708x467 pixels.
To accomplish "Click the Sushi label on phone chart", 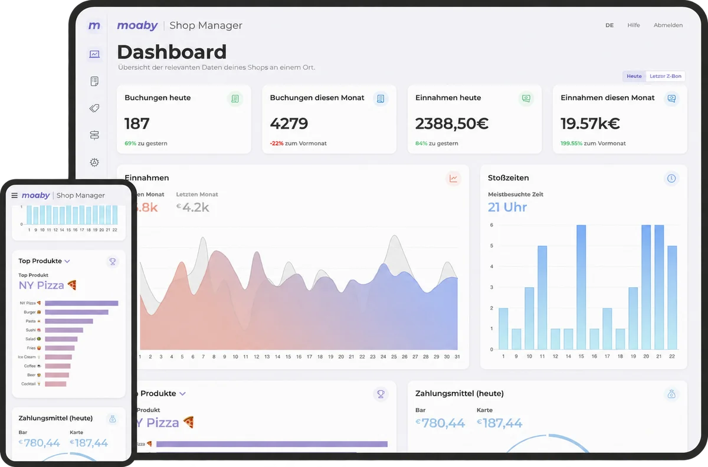I will tap(33, 330).
